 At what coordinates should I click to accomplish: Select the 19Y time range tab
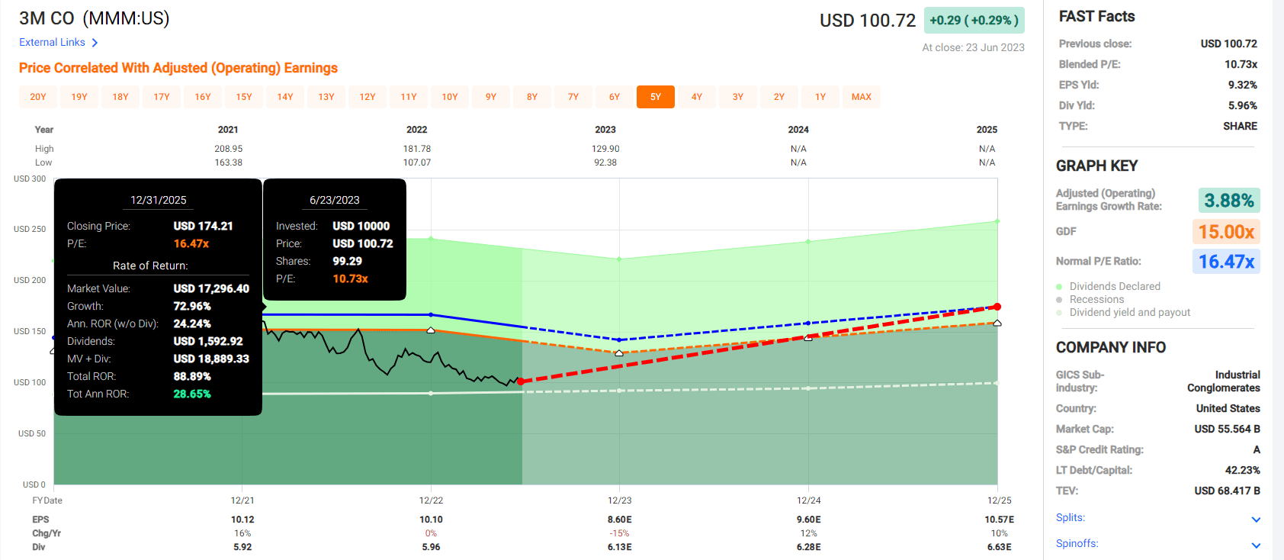79,97
